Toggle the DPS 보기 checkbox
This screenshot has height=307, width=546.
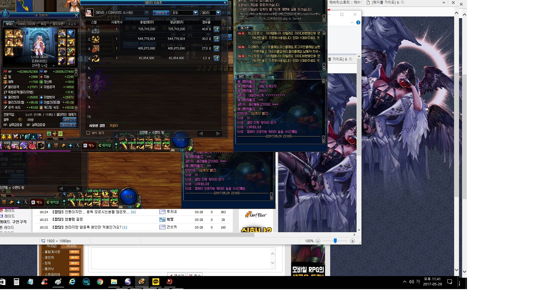[88, 133]
